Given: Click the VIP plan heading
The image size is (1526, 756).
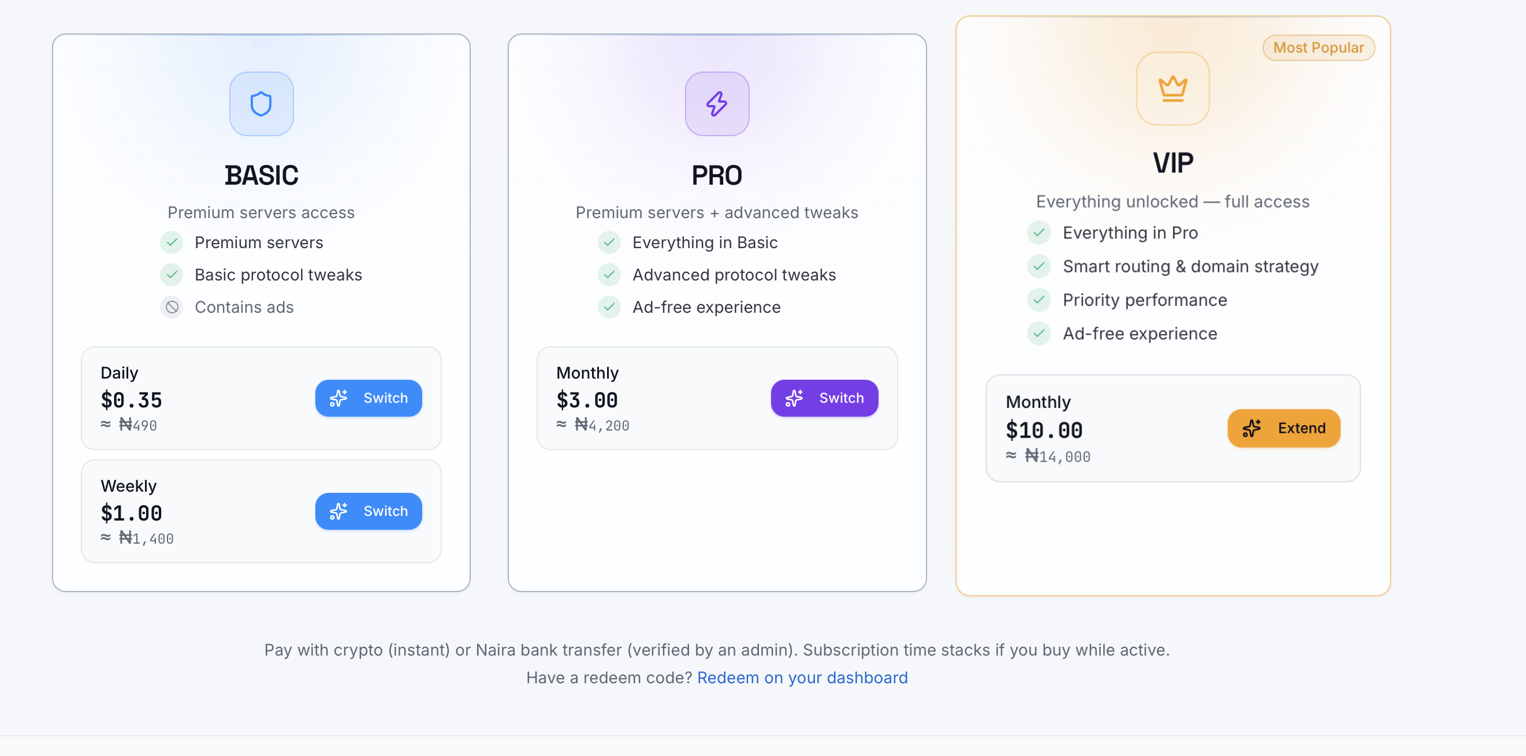Looking at the screenshot, I should [1173, 163].
